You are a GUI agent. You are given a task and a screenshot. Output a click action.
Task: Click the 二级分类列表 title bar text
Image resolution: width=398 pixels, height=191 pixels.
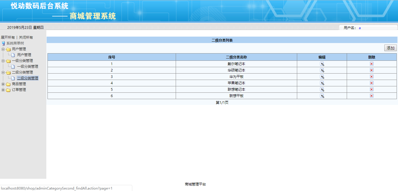point(222,40)
